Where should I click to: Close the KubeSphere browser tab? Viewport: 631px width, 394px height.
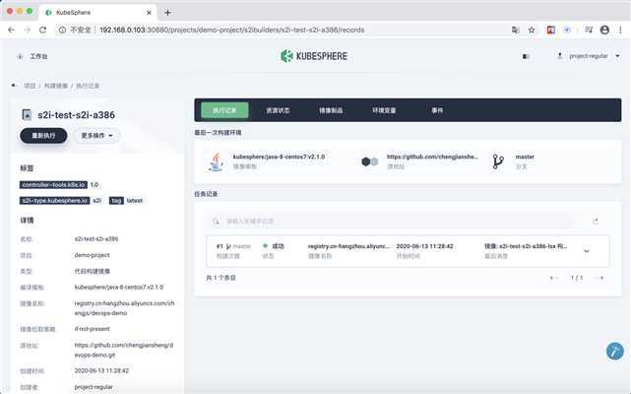pos(149,13)
